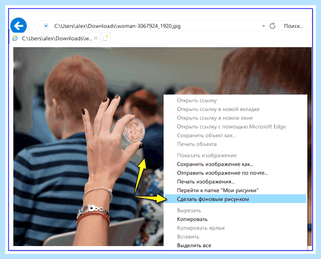This screenshot has width=321, height=259.
Task: Click the Поиск search box
Action: tap(296, 26)
